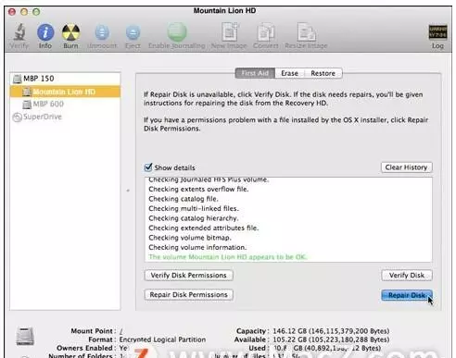Open the Info toolbar icon
This screenshot has width=456, height=358.
coord(45,32)
